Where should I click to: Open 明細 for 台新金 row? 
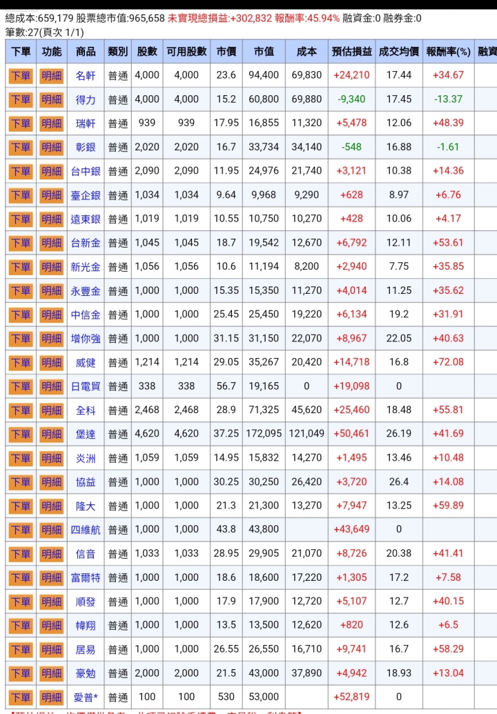click(52, 243)
